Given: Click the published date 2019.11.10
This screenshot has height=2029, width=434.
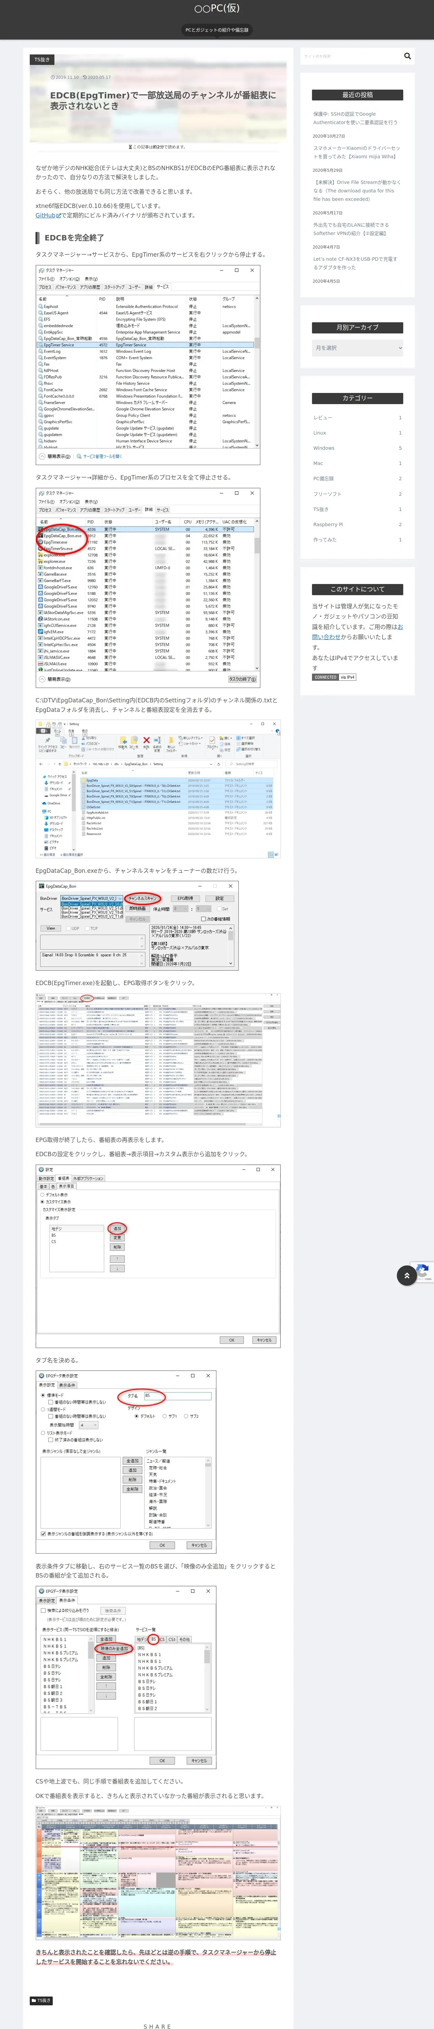Looking at the screenshot, I should tap(65, 77).
